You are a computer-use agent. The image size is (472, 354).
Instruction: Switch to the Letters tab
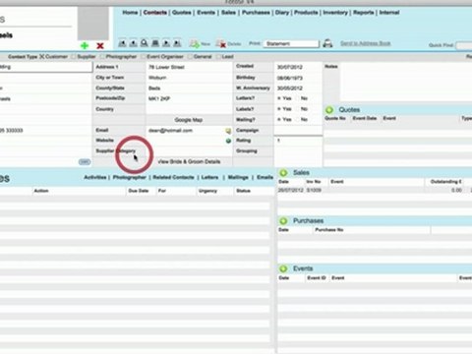tap(209, 177)
